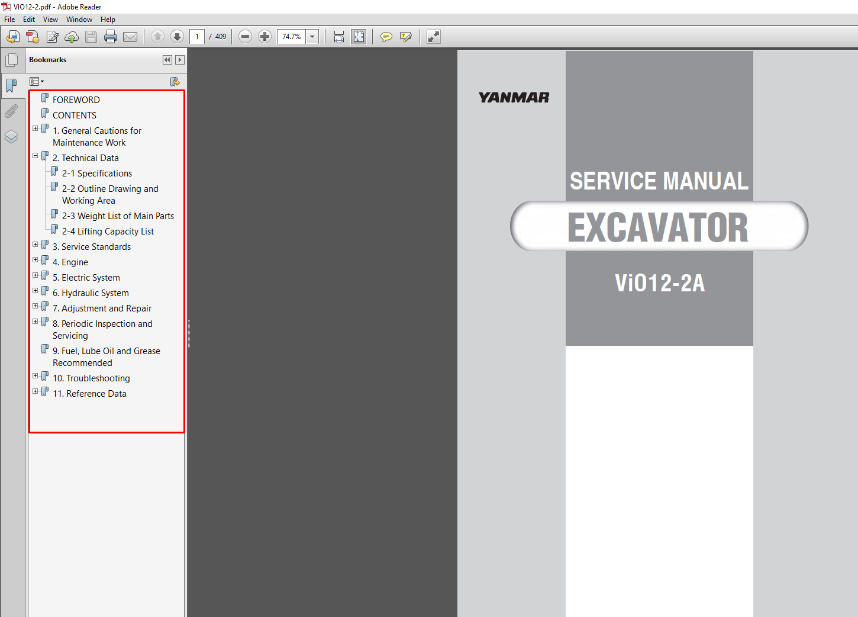
Task: Jump to FOREWORD bookmark
Action: [76, 100]
